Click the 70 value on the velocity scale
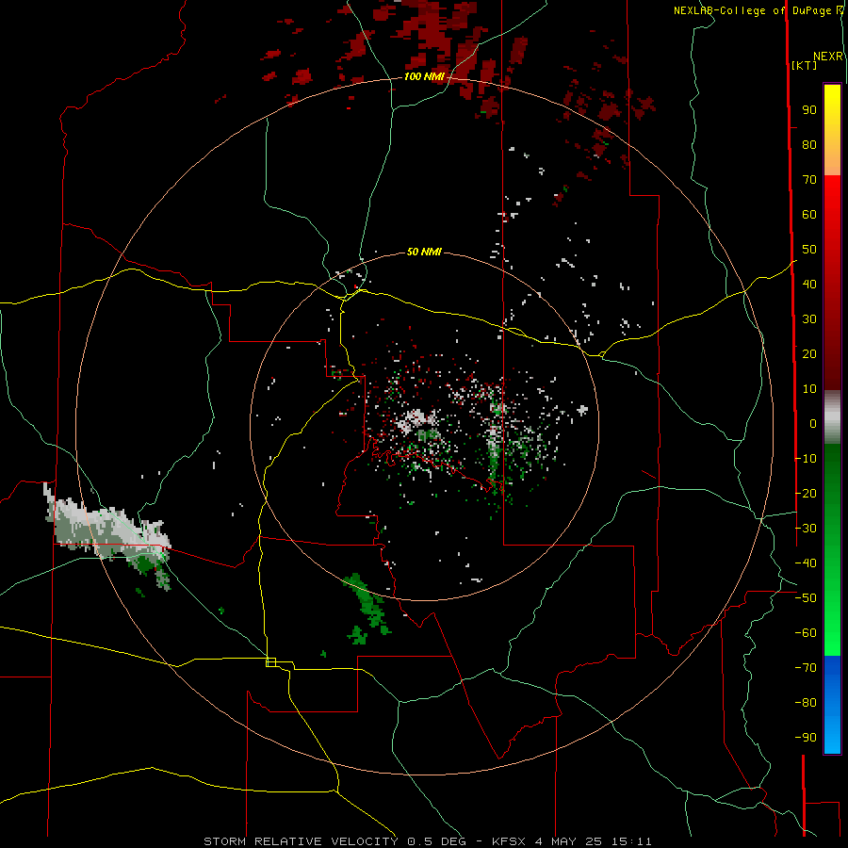Viewport: 848px width, 848px height. [809, 180]
